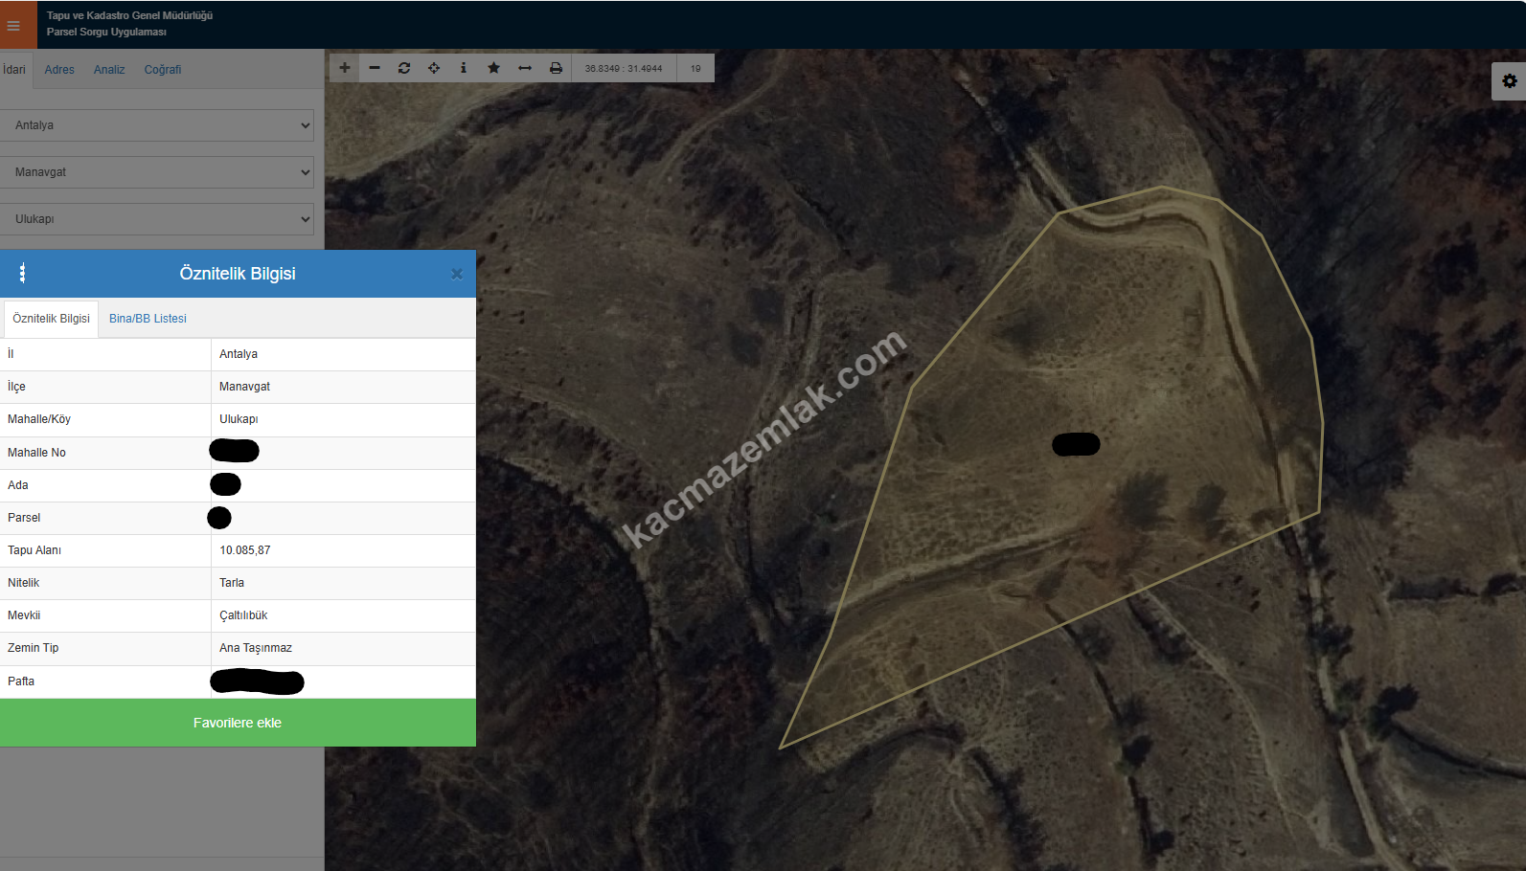This screenshot has height=871, width=1526.
Task: Click the print map icon
Action: point(556,68)
